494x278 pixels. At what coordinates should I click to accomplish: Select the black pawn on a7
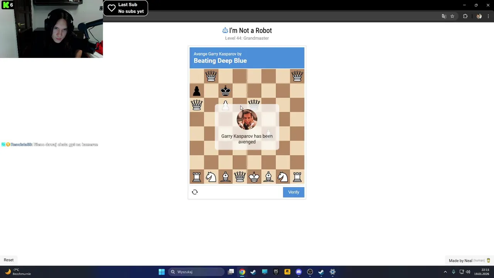coord(196,91)
